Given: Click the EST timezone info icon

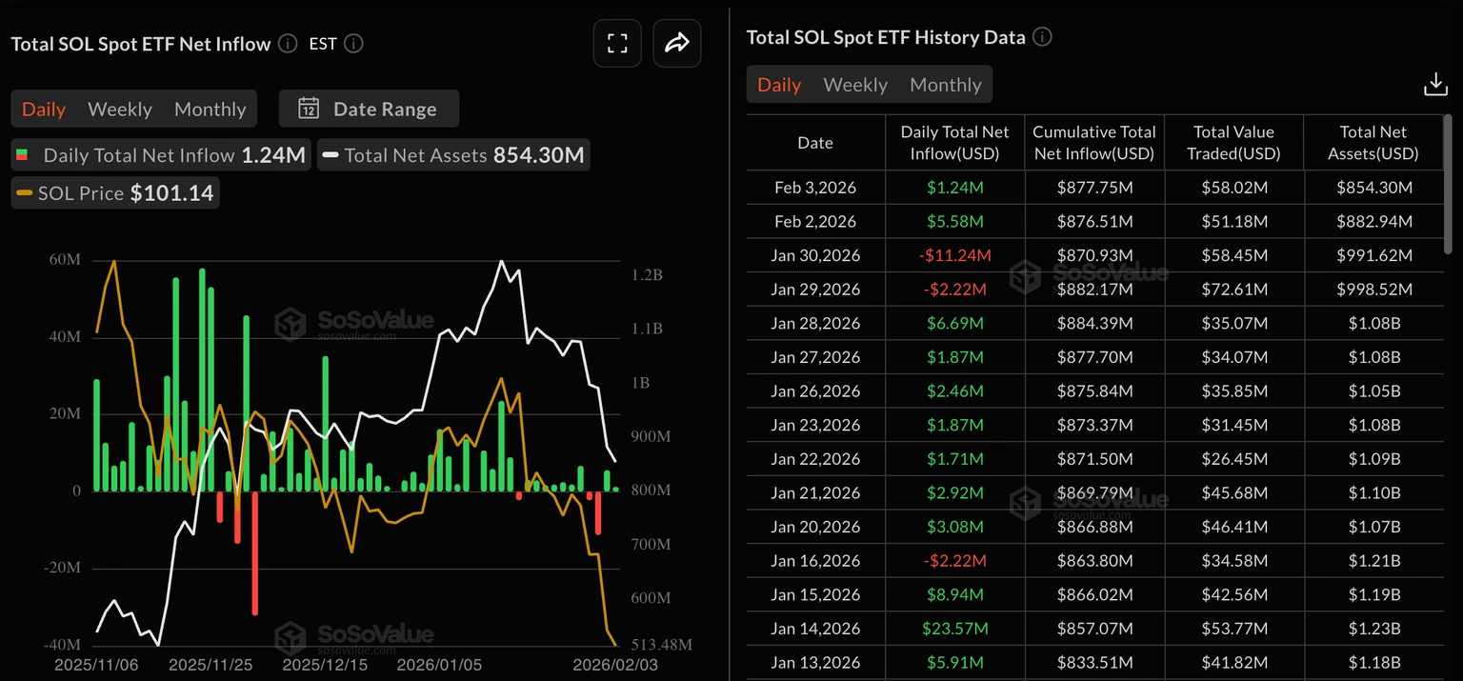Looking at the screenshot, I should pos(352,43).
